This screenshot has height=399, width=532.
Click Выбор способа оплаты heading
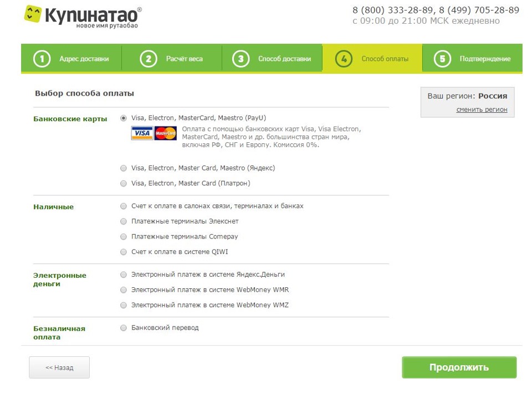(84, 93)
